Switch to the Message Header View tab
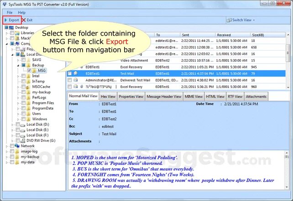The width and height of the screenshot is (293, 201). point(164,97)
